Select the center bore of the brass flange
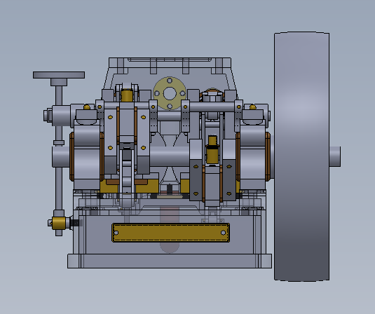 pyautogui.click(x=170, y=93)
